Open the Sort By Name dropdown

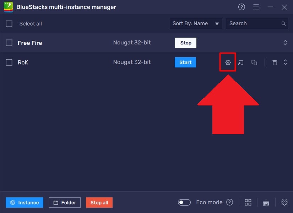point(195,23)
